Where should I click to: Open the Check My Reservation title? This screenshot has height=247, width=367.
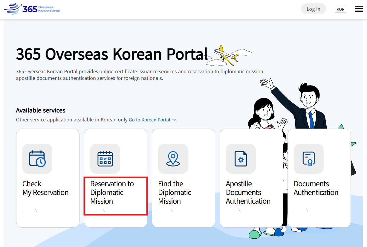click(45, 188)
